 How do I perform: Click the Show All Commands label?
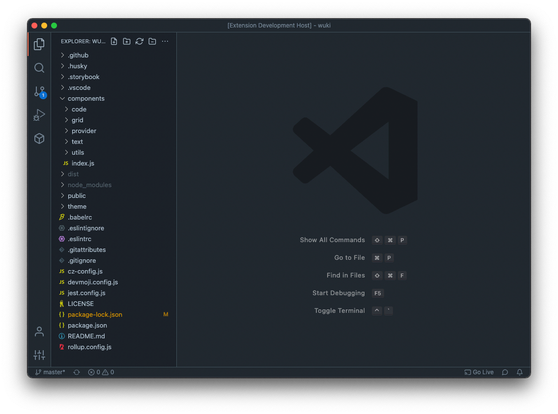point(333,240)
